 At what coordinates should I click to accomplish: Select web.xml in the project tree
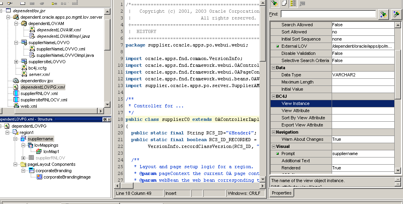(x=29, y=106)
